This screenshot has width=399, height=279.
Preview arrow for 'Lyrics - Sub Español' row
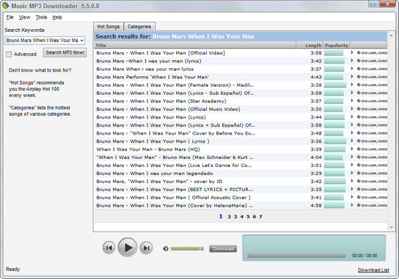click(x=352, y=93)
